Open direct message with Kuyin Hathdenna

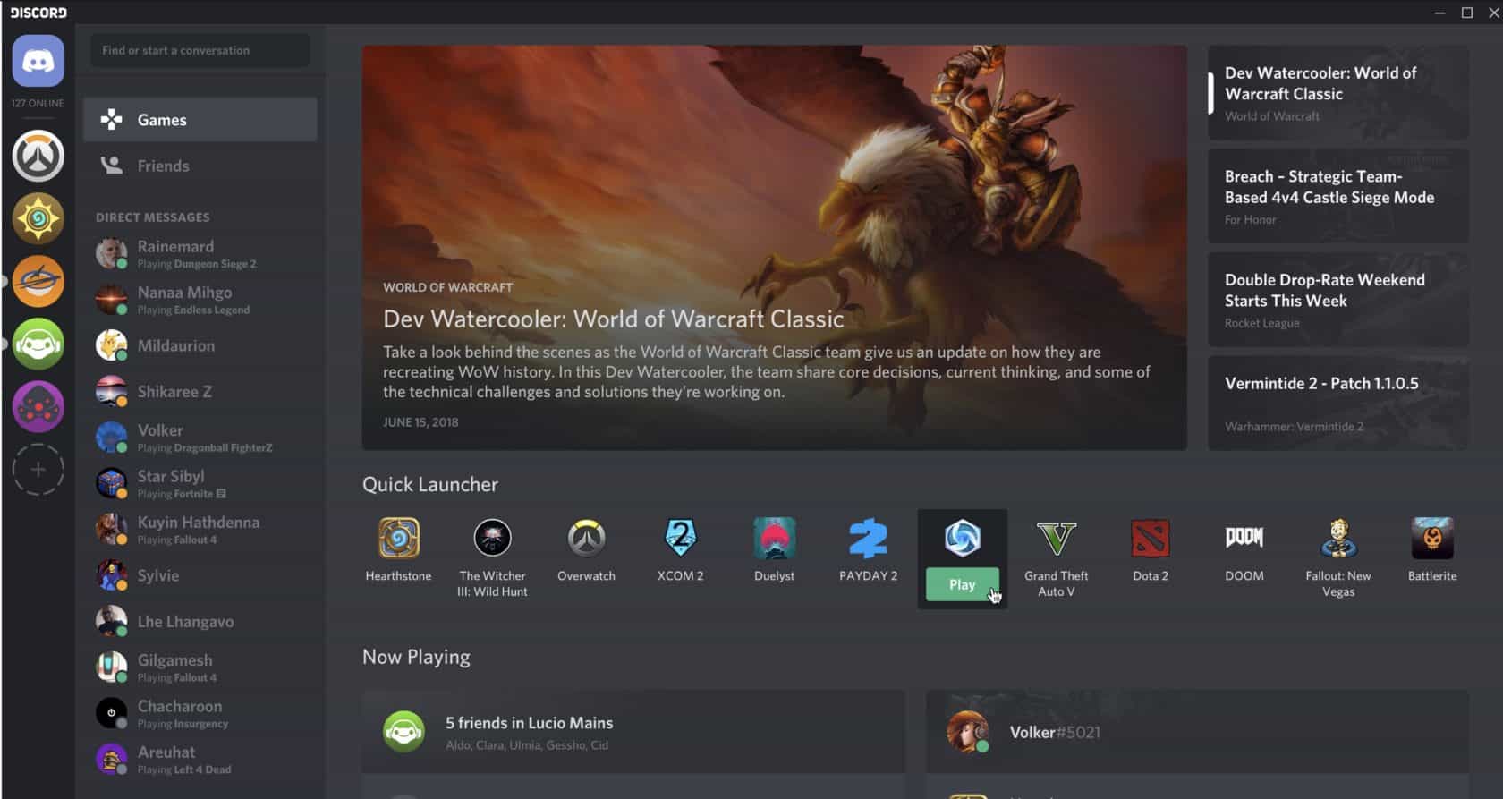200,530
